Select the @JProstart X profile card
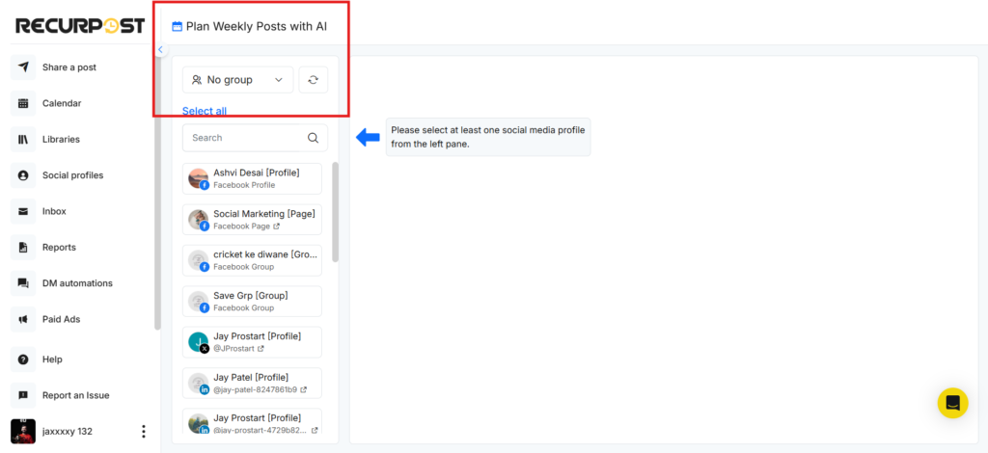Image resolution: width=988 pixels, height=453 pixels. (x=252, y=342)
